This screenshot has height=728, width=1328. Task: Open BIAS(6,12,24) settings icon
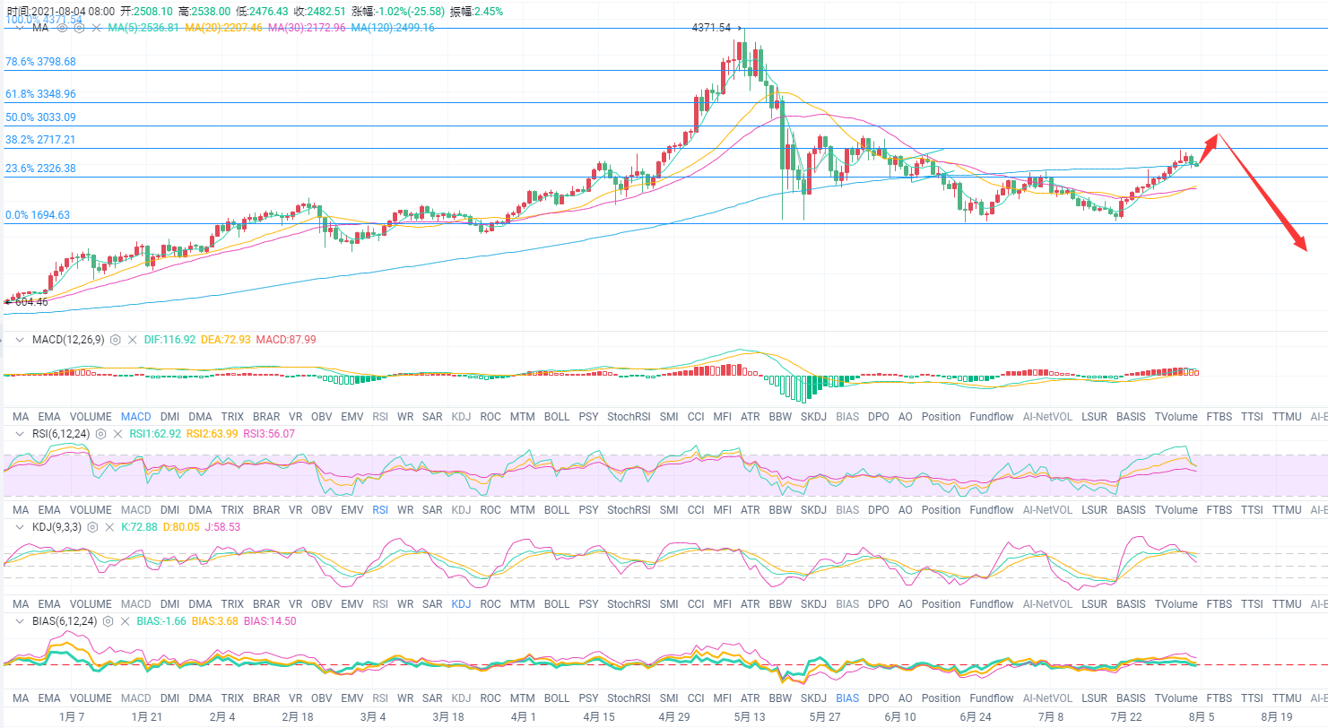point(108,621)
